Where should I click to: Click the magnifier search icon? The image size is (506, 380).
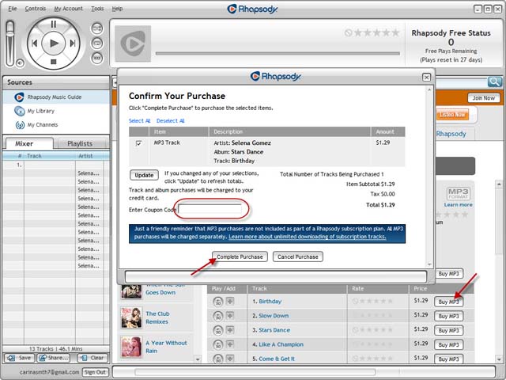(494, 82)
